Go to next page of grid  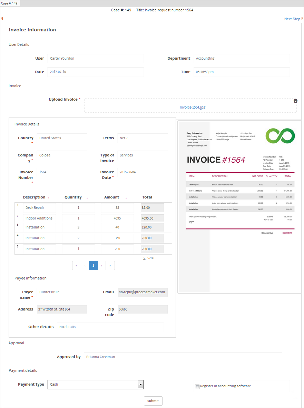[x=102, y=266]
